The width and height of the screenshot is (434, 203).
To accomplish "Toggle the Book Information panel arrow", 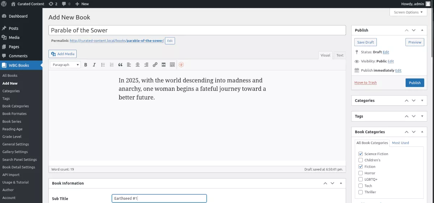I will [x=341, y=183].
